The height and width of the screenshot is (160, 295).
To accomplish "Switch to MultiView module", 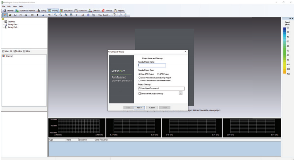I will [x=81, y=11].
